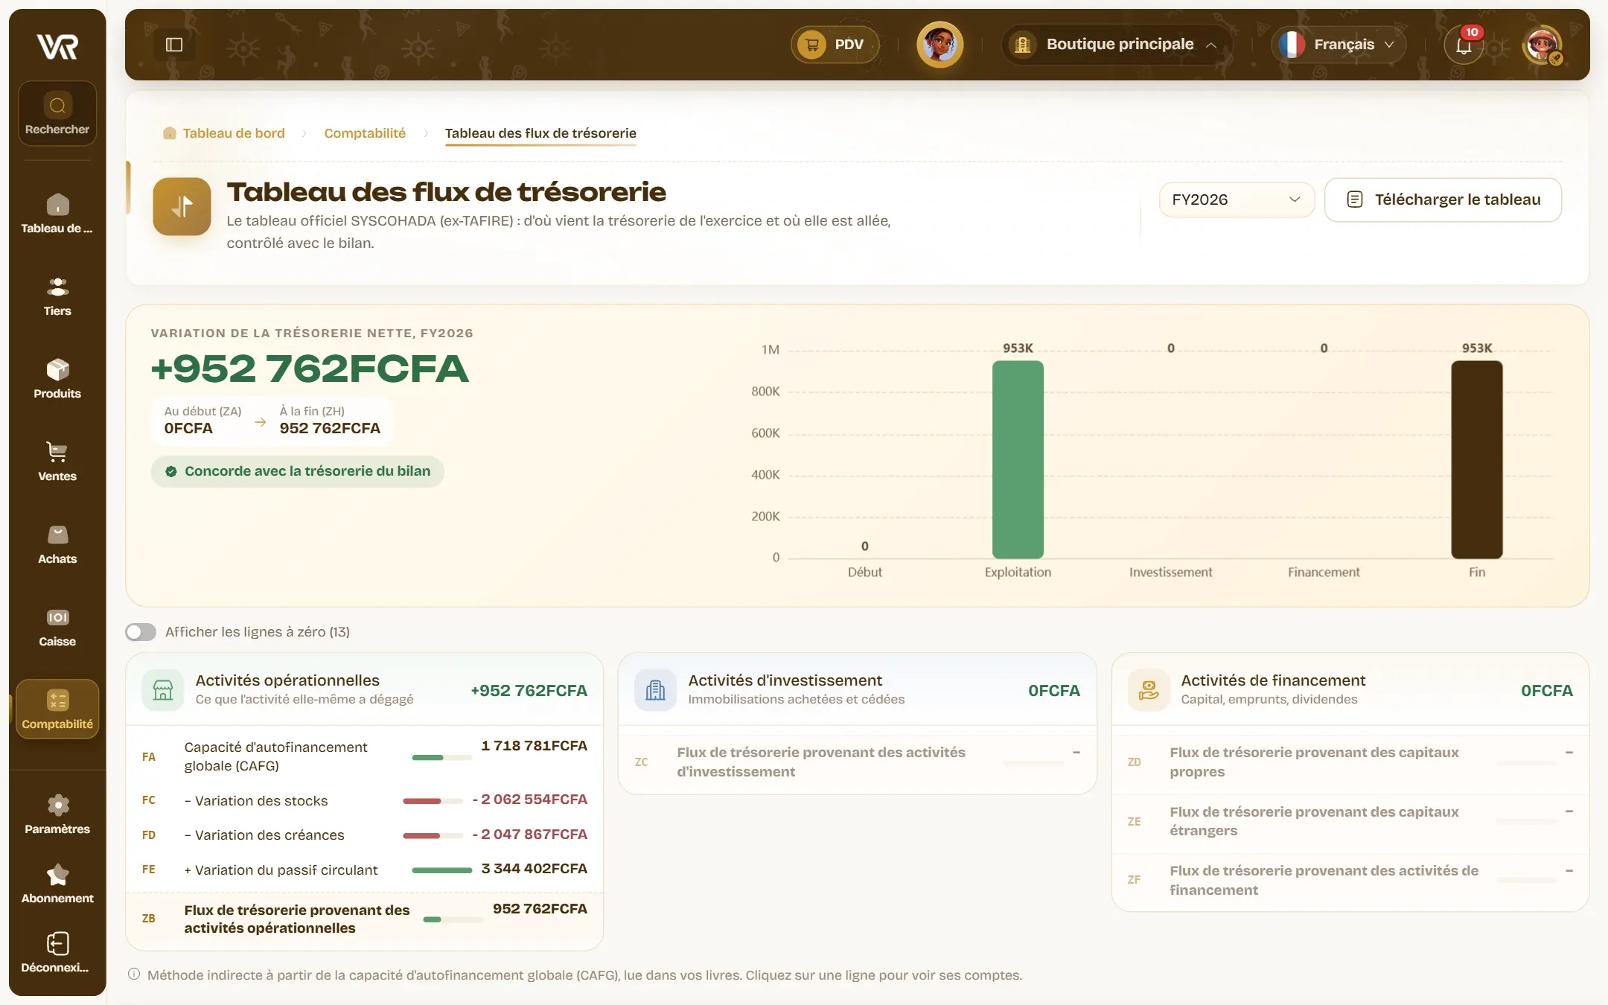
Task: Click the Activités de financement card icon
Action: 1149,690
